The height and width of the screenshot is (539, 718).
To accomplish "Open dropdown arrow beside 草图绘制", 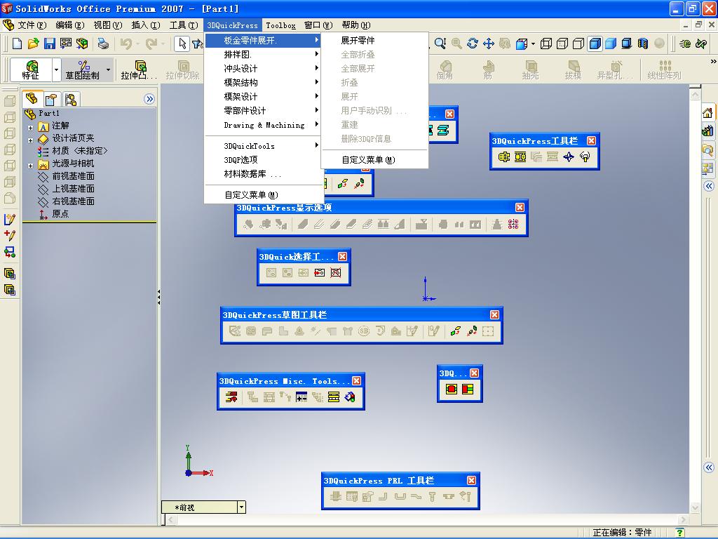I will (109, 69).
